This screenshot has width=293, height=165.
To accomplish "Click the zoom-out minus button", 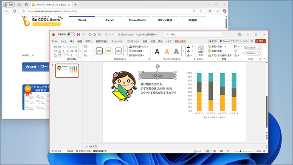I will click(234, 151).
